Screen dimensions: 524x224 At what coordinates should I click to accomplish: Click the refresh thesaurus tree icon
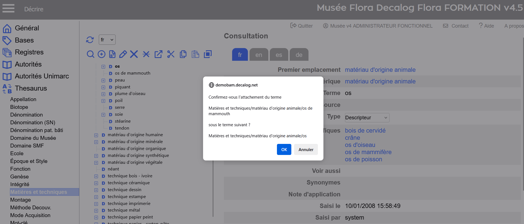click(90, 40)
